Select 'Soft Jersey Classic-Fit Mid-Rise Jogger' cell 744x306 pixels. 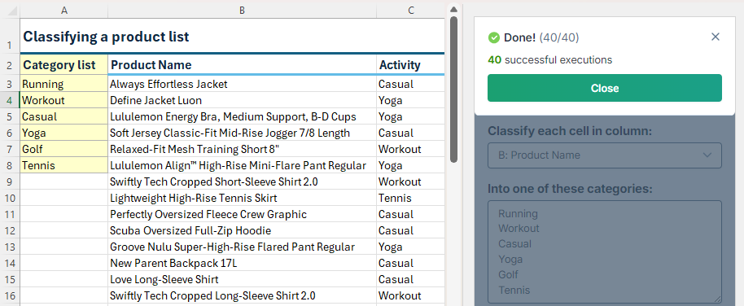click(x=242, y=133)
